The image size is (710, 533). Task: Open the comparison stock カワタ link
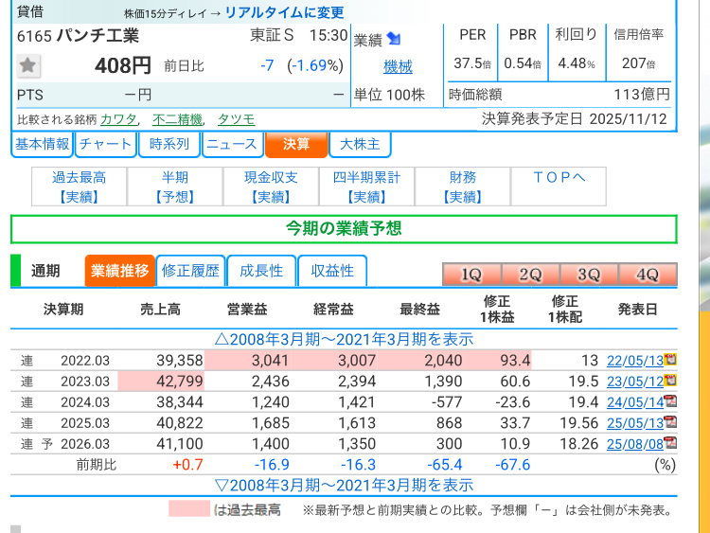point(118,119)
